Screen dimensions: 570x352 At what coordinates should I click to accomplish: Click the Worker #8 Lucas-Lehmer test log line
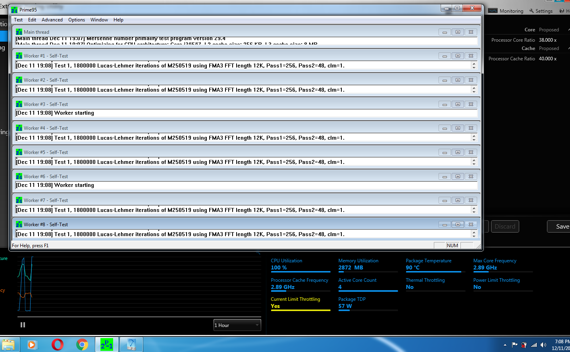coord(180,235)
